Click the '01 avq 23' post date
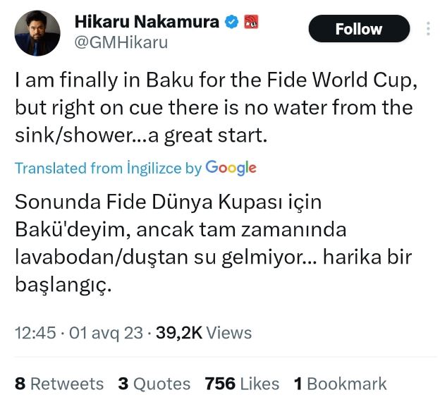The height and width of the screenshot is (402, 440). (x=107, y=332)
